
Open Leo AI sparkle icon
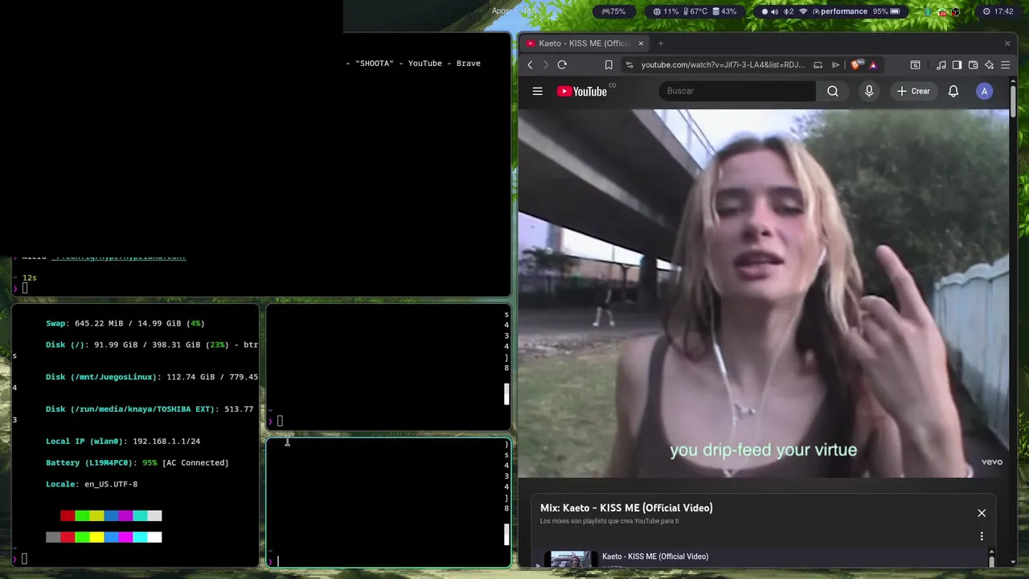989,65
